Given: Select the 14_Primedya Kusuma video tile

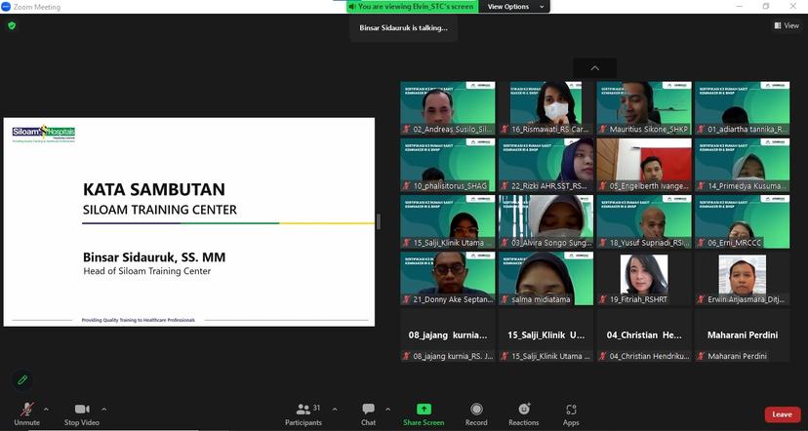Looking at the screenshot, I should [x=742, y=165].
